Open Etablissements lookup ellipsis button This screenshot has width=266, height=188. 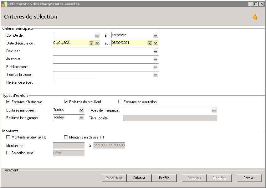pyautogui.click(x=156, y=67)
